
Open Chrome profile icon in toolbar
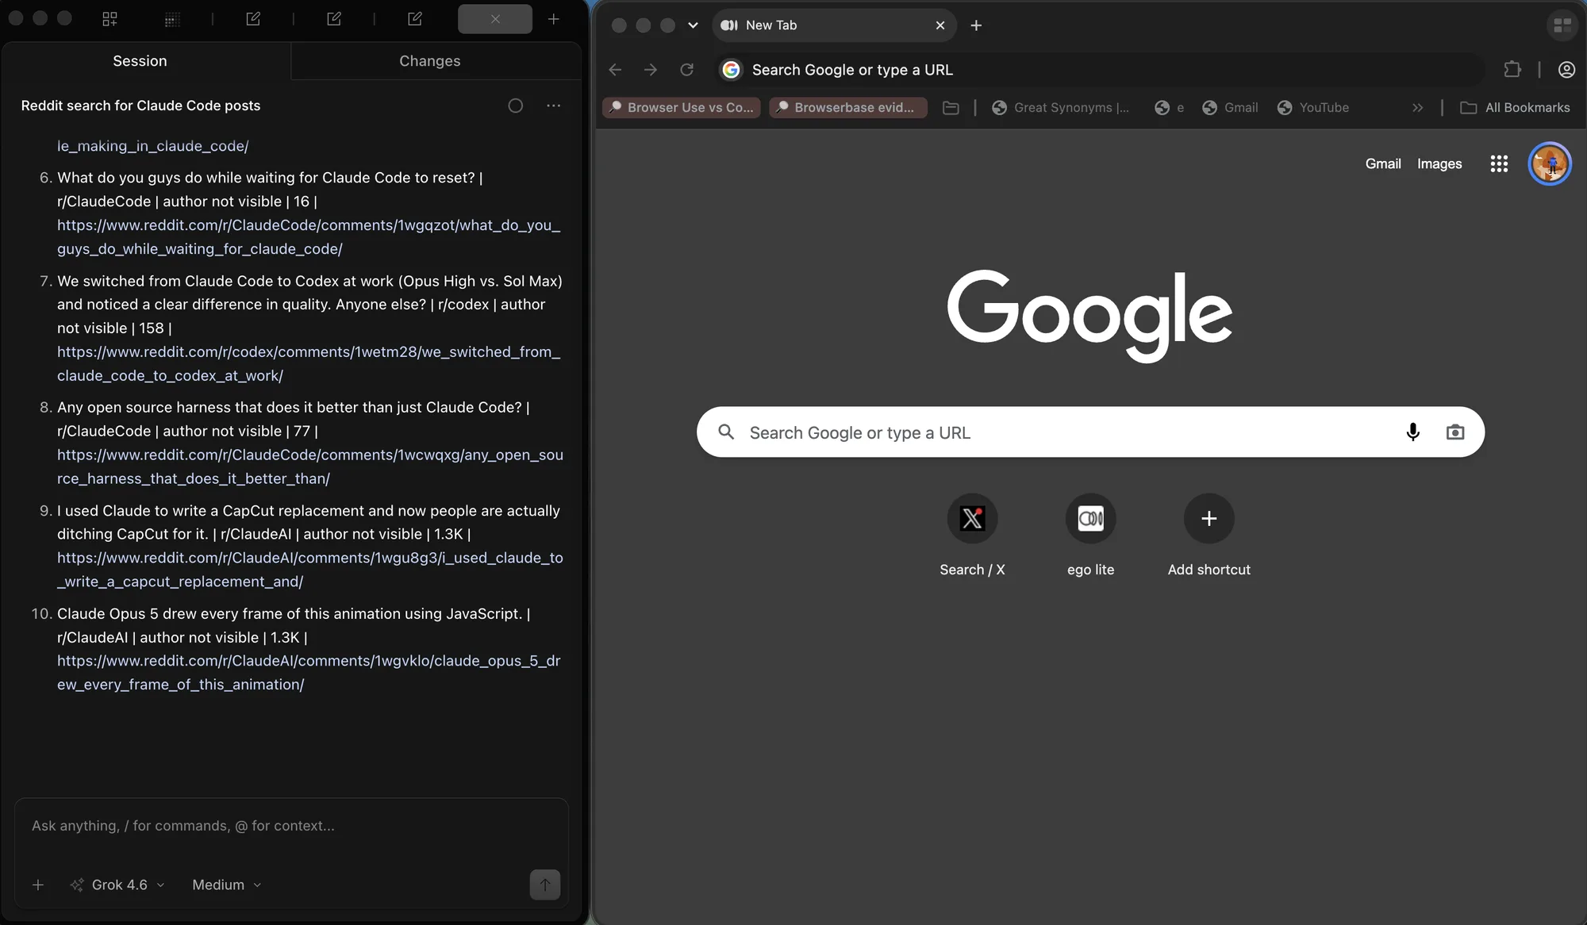coord(1566,70)
